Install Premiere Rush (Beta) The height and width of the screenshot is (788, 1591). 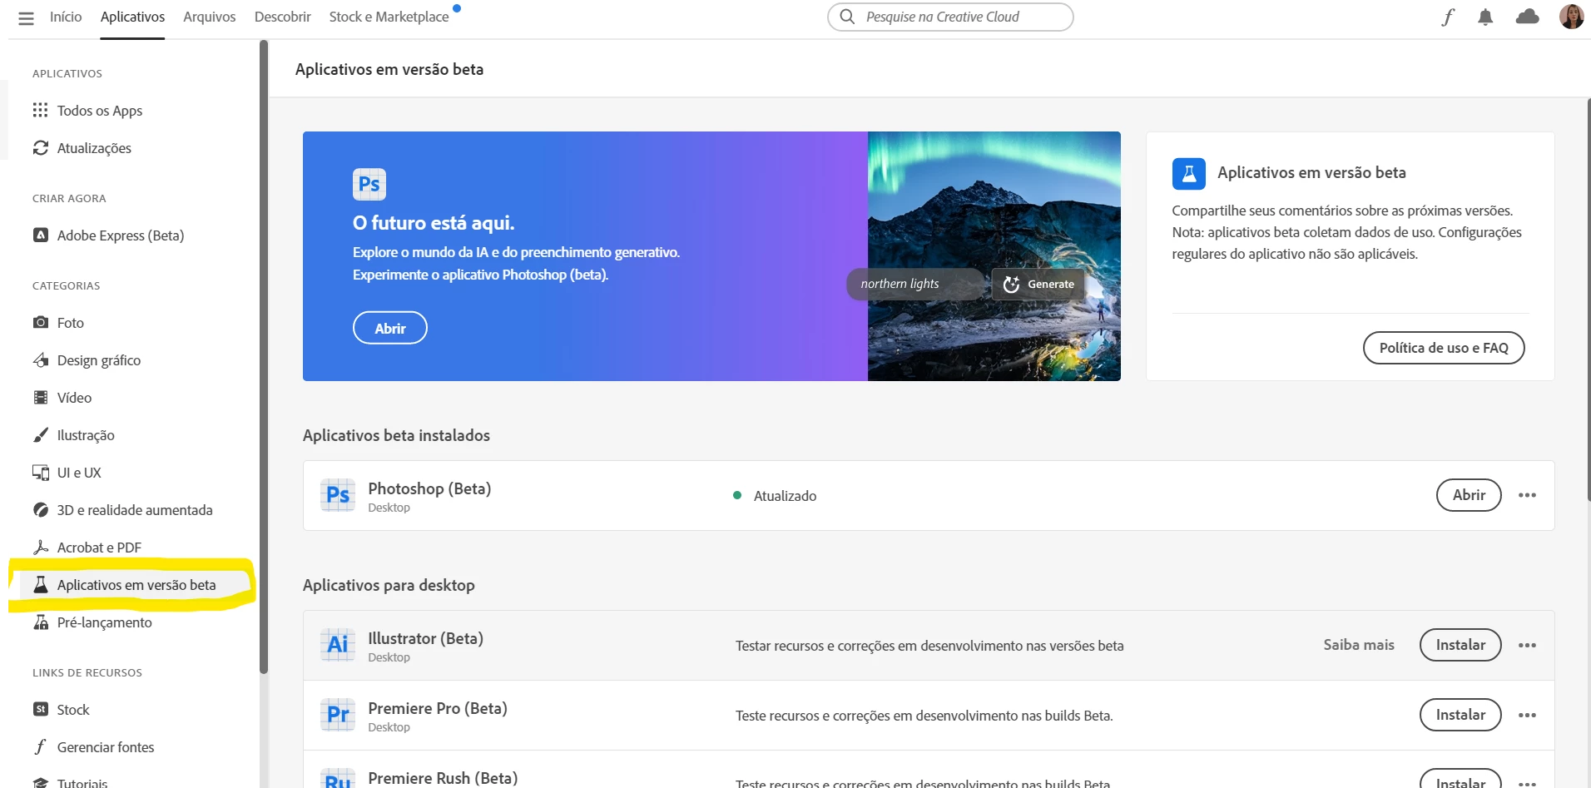[x=1460, y=779]
